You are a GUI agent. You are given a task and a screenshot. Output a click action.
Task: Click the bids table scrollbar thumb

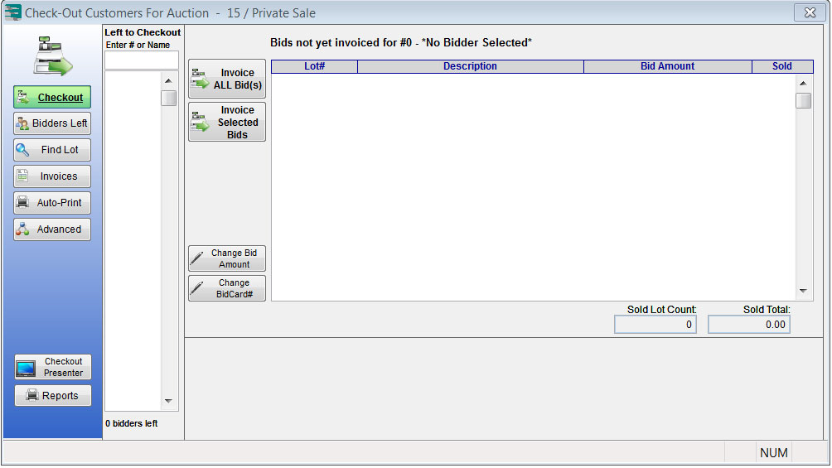[x=803, y=100]
